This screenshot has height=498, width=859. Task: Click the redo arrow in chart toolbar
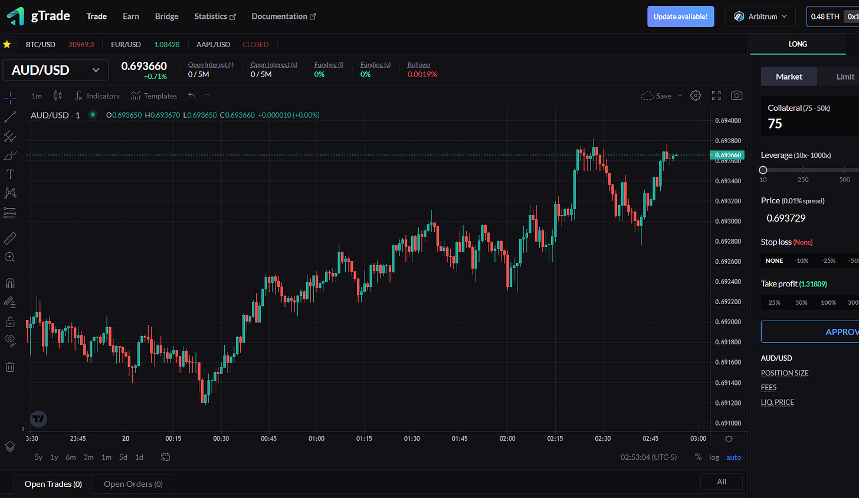(x=206, y=95)
